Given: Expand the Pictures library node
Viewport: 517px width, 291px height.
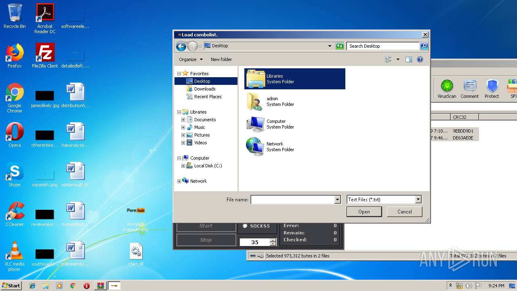Looking at the screenshot, I should click(183, 135).
